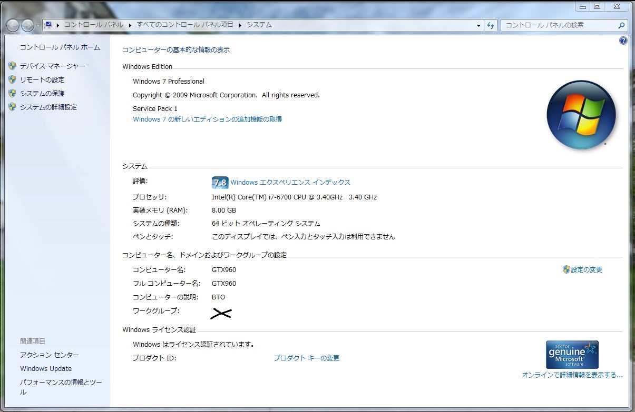Click Copyright © 2009 Microsoft Corporation text
This screenshot has height=412, width=635.
click(x=226, y=95)
